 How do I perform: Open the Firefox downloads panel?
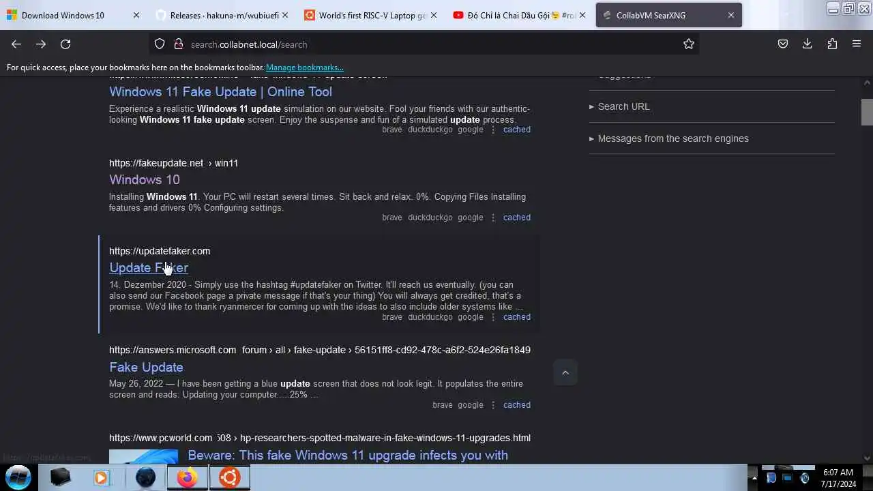click(808, 44)
